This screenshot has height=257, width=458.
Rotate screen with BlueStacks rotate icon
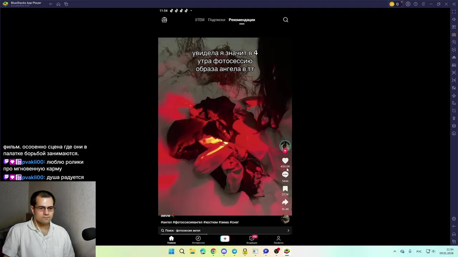(x=454, y=111)
